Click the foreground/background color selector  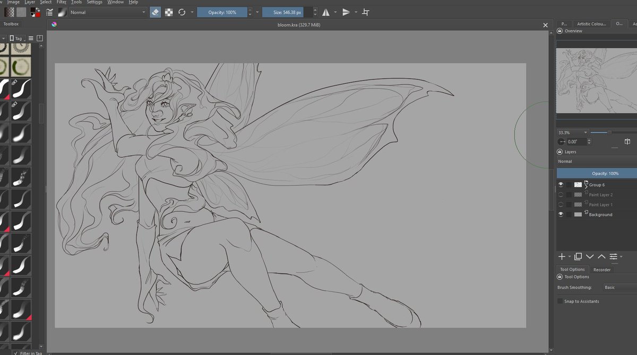[x=35, y=12]
